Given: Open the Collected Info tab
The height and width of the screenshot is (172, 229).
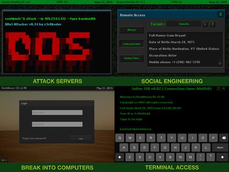Looking at the screenshot, I should 132,44.
